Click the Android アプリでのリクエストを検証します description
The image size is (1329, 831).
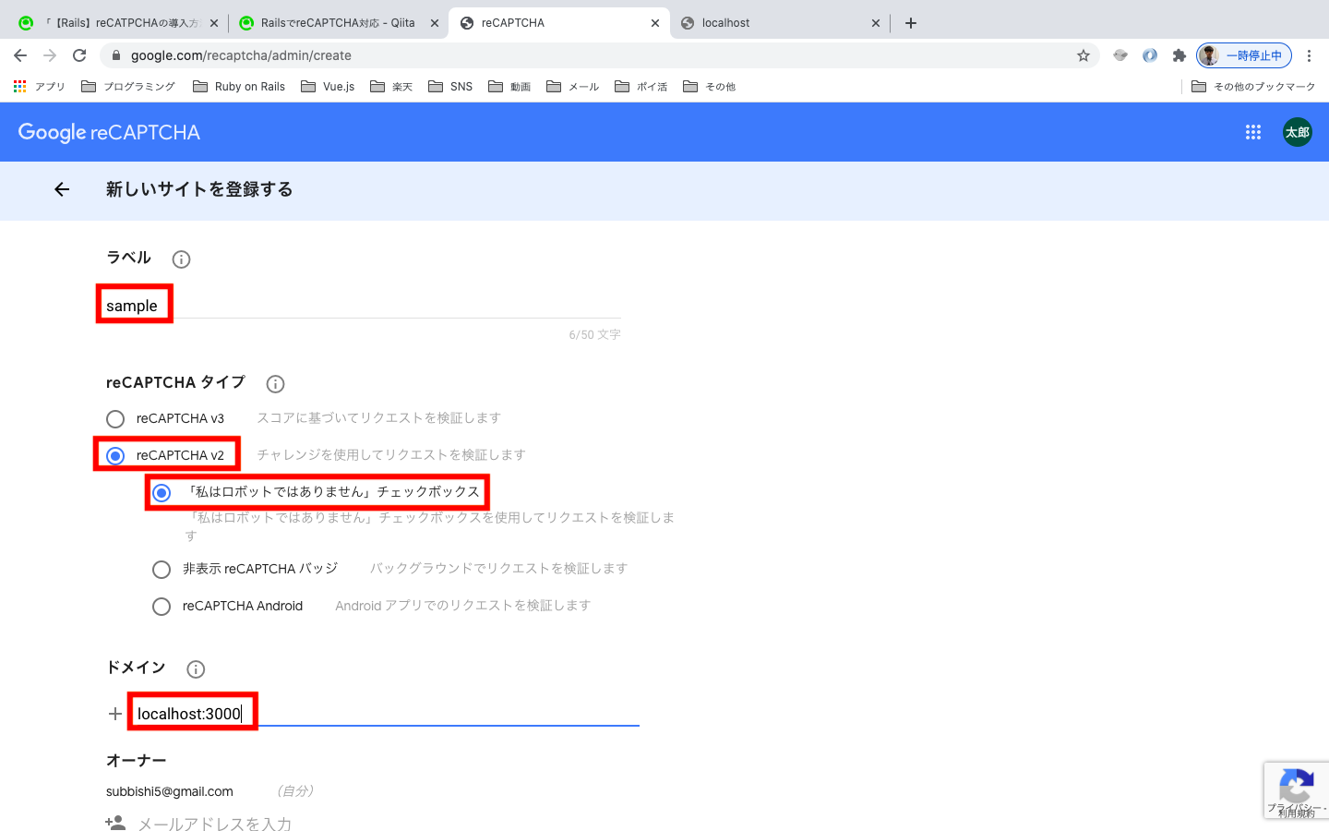coord(462,606)
